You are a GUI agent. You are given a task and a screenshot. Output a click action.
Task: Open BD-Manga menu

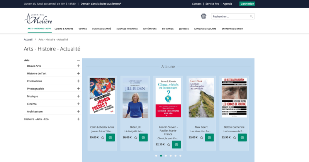point(168,29)
